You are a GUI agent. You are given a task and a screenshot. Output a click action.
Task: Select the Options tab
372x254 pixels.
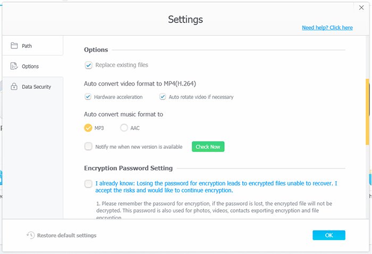pyautogui.click(x=33, y=66)
